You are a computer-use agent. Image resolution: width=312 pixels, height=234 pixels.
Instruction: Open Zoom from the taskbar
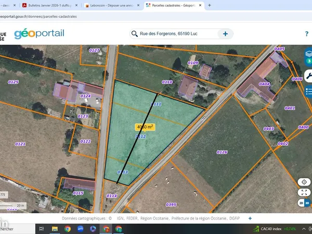click(x=80, y=229)
